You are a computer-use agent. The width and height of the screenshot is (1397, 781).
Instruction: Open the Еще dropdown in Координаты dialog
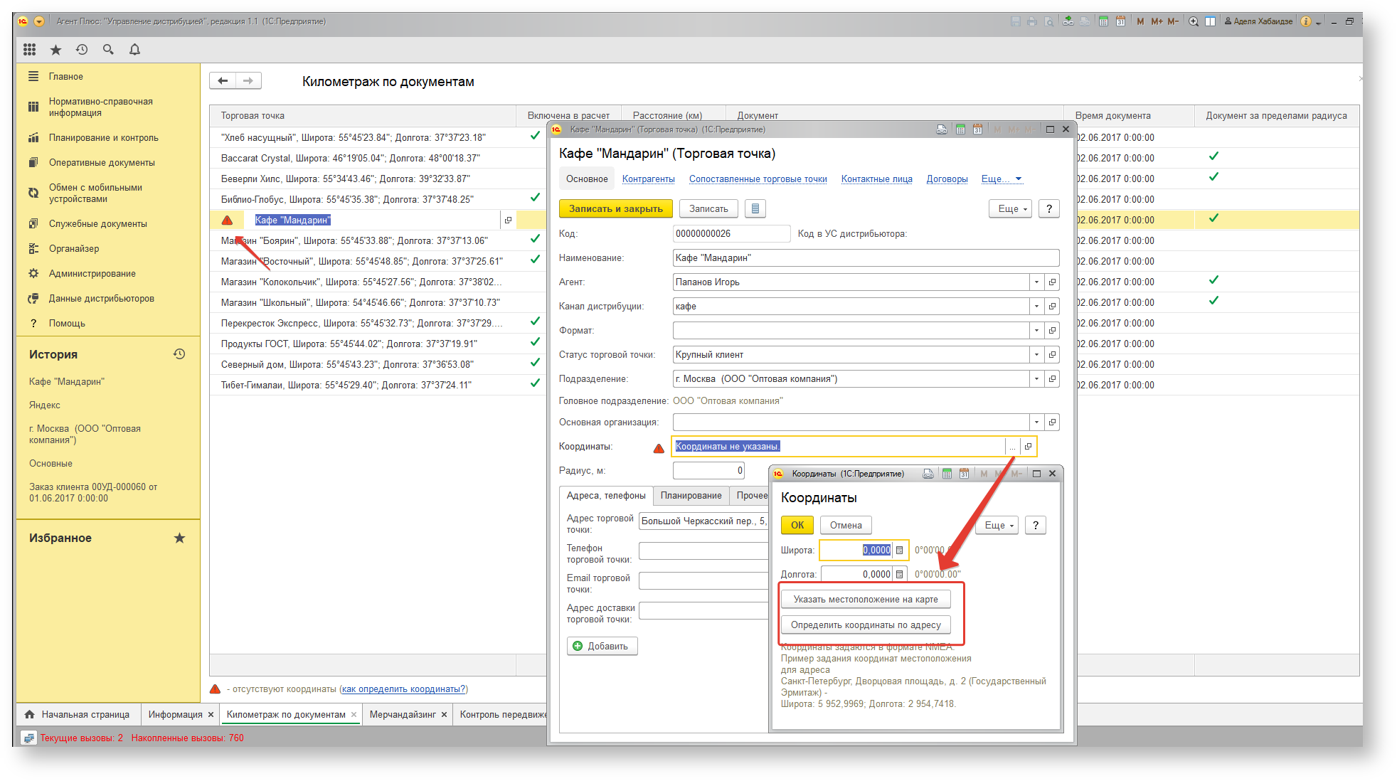coord(999,525)
